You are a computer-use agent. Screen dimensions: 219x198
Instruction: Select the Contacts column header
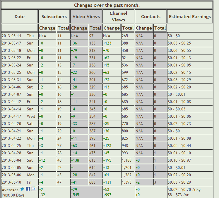pos(151,16)
